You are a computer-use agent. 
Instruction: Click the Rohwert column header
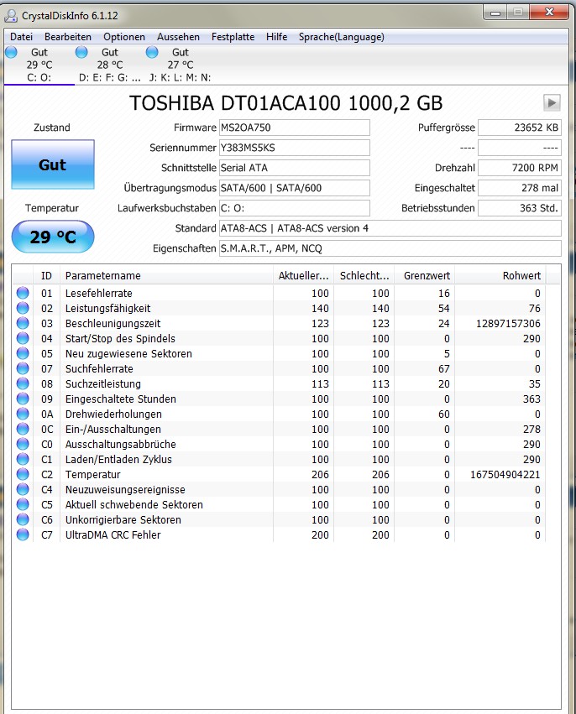click(x=500, y=275)
